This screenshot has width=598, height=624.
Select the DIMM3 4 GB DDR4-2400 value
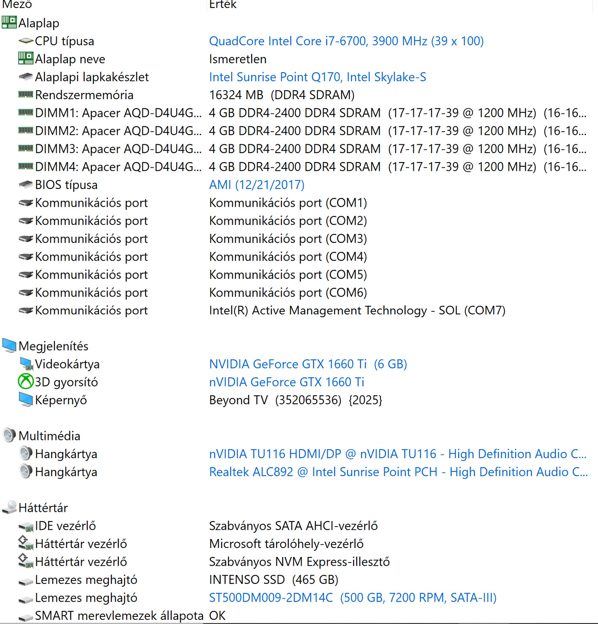point(398,149)
